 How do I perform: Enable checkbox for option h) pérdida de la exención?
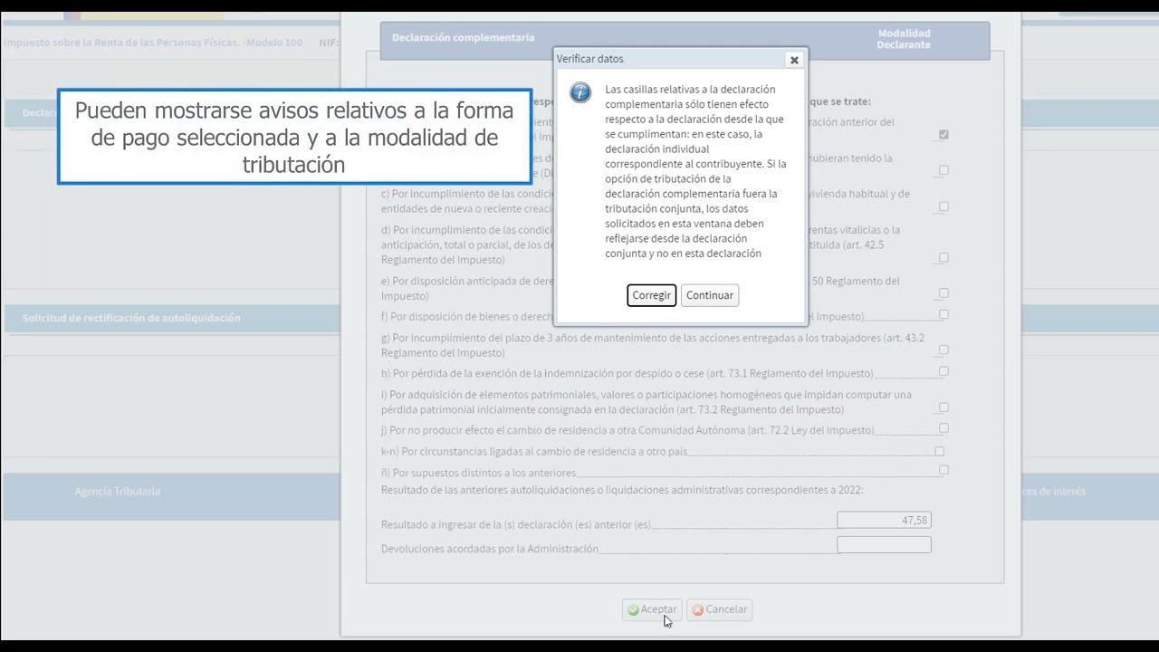(x=943, y=372)
